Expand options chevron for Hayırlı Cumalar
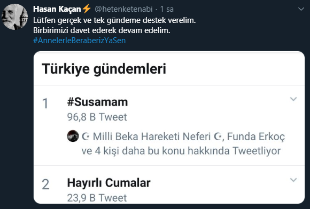The width and height of the screenshot is (310, 209). pyautogui.click(x=293, y=180)
